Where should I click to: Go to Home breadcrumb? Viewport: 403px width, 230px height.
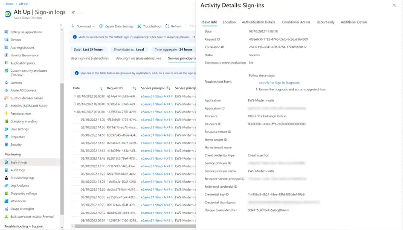point(9,4)
